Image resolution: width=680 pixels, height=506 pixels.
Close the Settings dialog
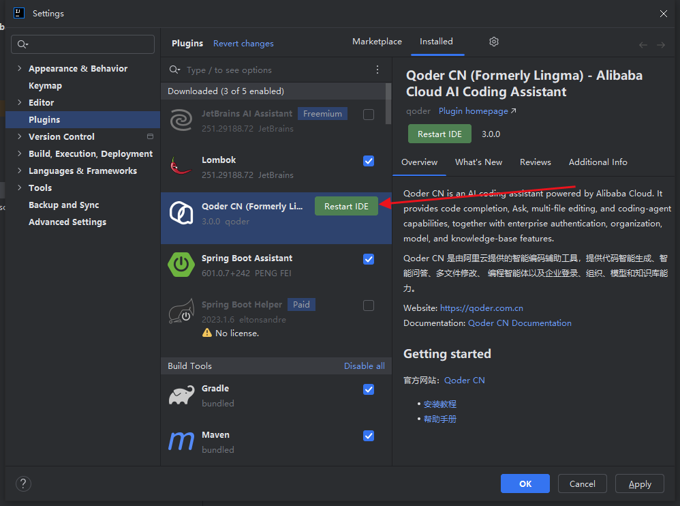[663, 14]
